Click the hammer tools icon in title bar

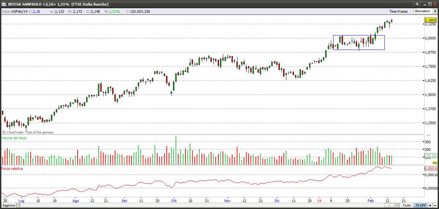tap(417, 4)
